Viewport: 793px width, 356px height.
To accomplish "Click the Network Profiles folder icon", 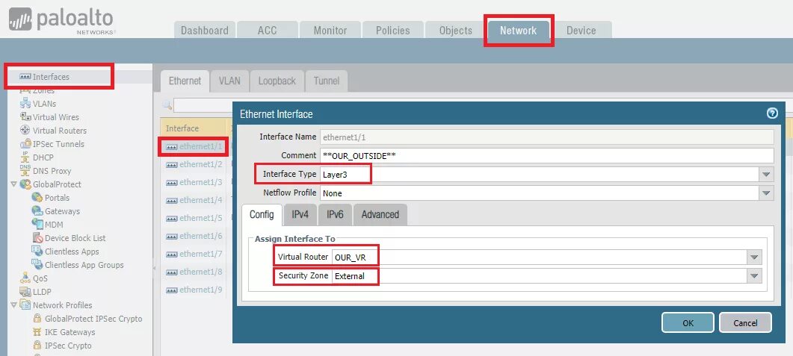I will coord(25,305).
